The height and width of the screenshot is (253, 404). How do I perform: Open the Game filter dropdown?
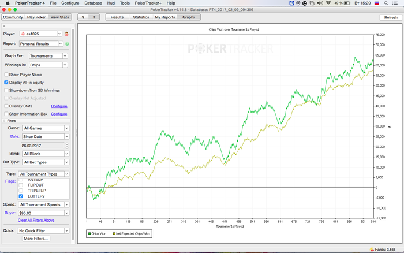pos(66,128)
